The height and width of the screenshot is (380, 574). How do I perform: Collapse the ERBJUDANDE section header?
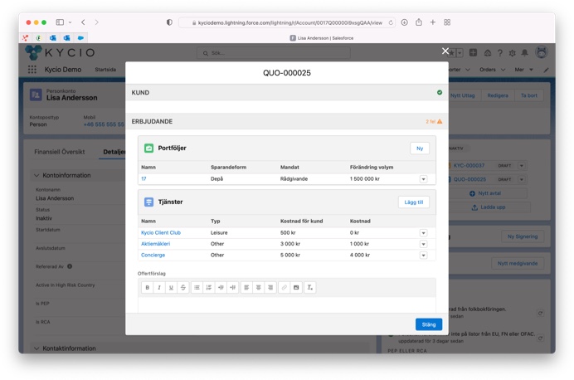[287, 121]
